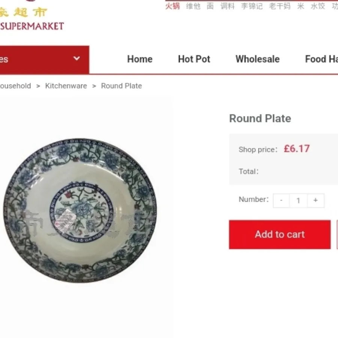Expand the red categories dropdown chevron
The image size is (338, 338).
(77, 59)
